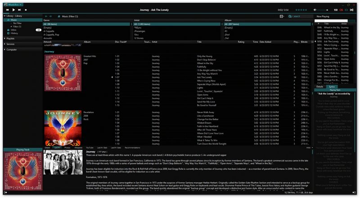This screenshot has height=198, width=360.
Task: Select track 'Ask The Lonely' in the track list
Action: point(204,77)
